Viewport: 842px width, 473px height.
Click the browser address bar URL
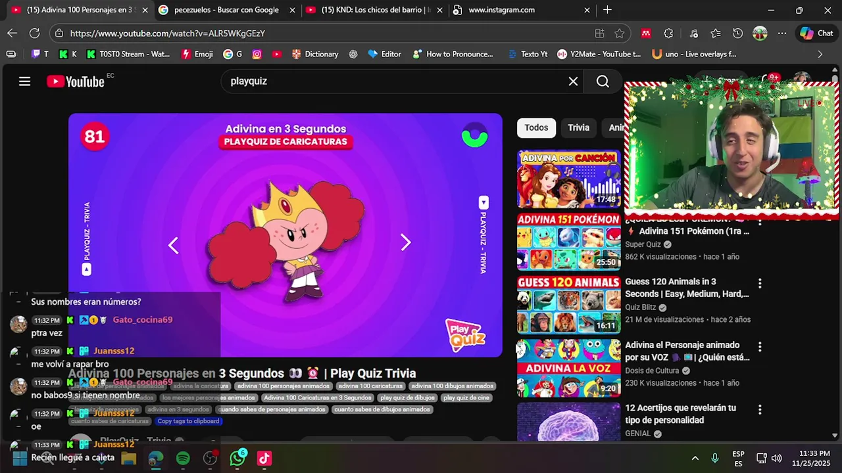pos(168,34)
